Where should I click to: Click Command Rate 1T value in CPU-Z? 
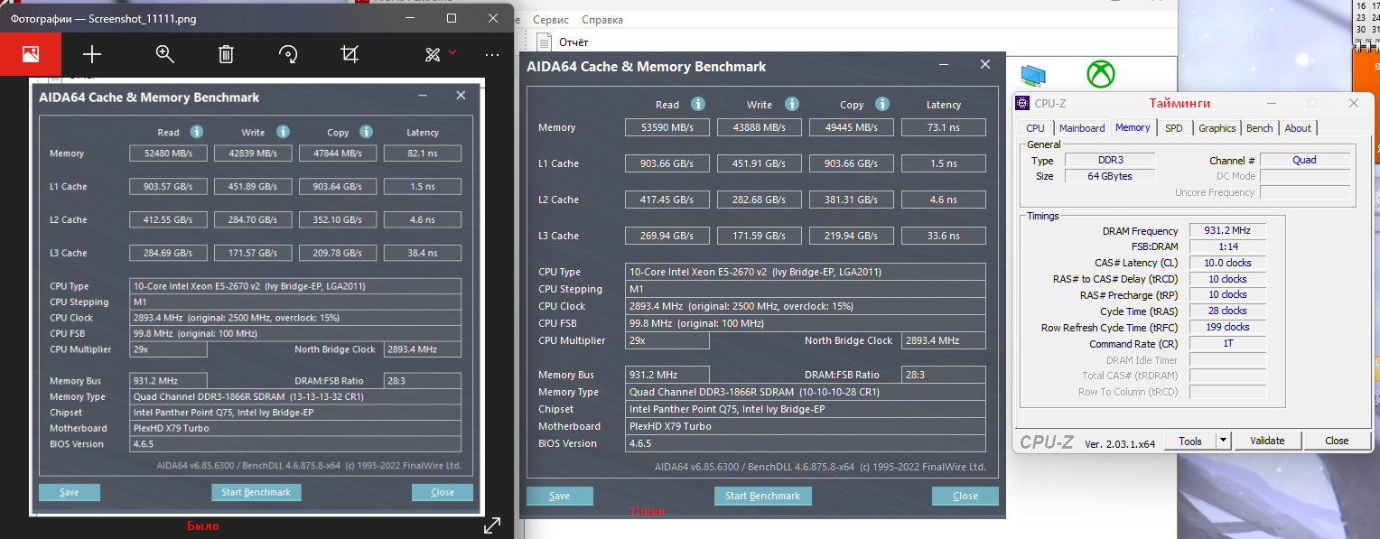(1228, 343)
